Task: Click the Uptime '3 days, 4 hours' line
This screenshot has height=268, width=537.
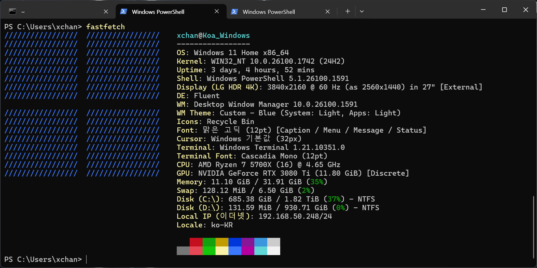Action: [x=246, y=70]
